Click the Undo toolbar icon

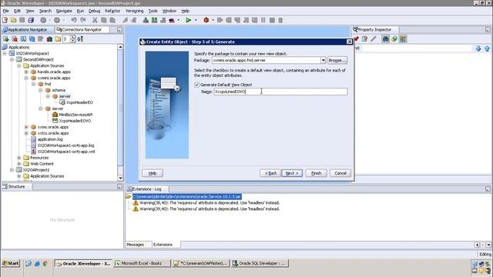pyautogui.click(x=74, y=20)
